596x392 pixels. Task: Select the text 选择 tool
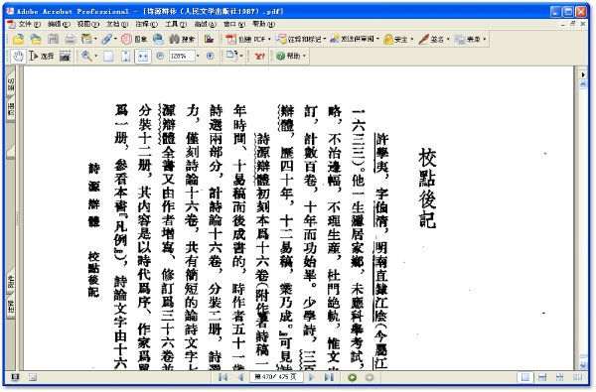click(x=42, y=57)
